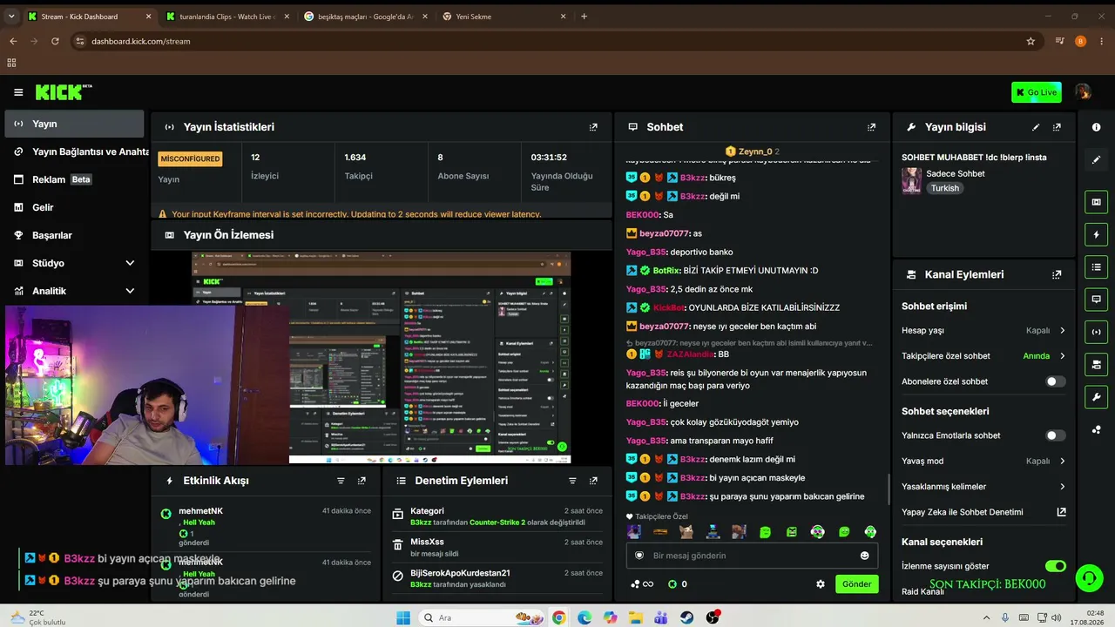
Task: Open the hamburger menu beside the Kick logo
Action: [x=18, y=92]
